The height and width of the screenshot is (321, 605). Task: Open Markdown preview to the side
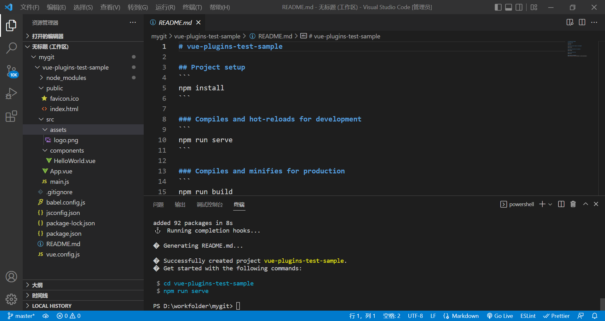coord(570,22)
